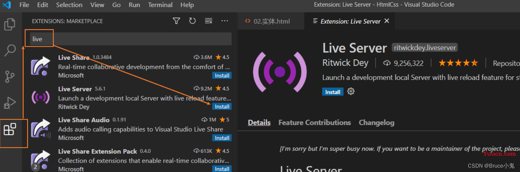The width and height of the screenshot is (520, 172).
Task: Open the File menu
Action: (24, 5)
